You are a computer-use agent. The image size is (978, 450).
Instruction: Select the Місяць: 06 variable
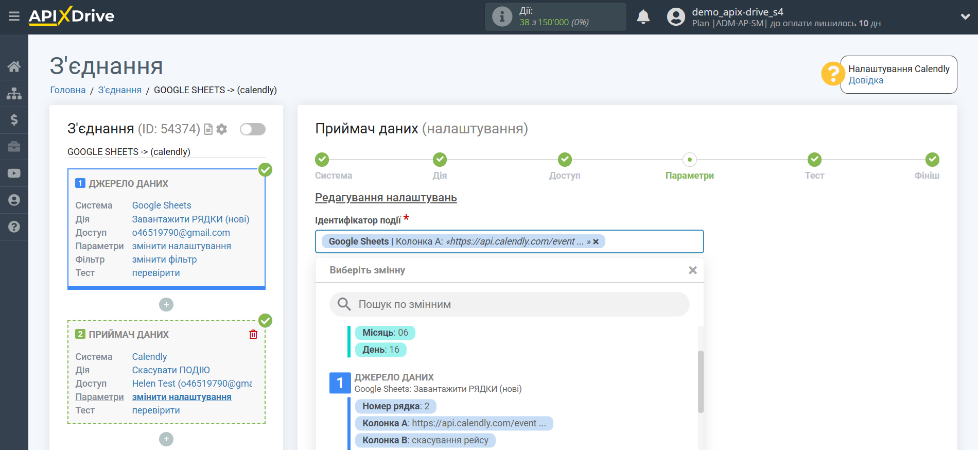tap(385, 333)
